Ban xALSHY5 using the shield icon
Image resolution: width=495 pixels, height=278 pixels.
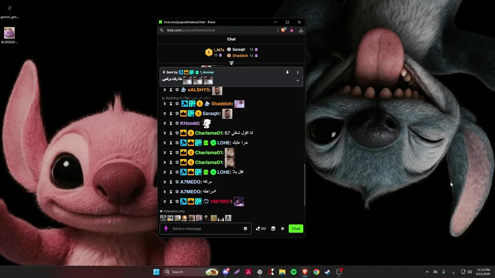click(177, 90)
